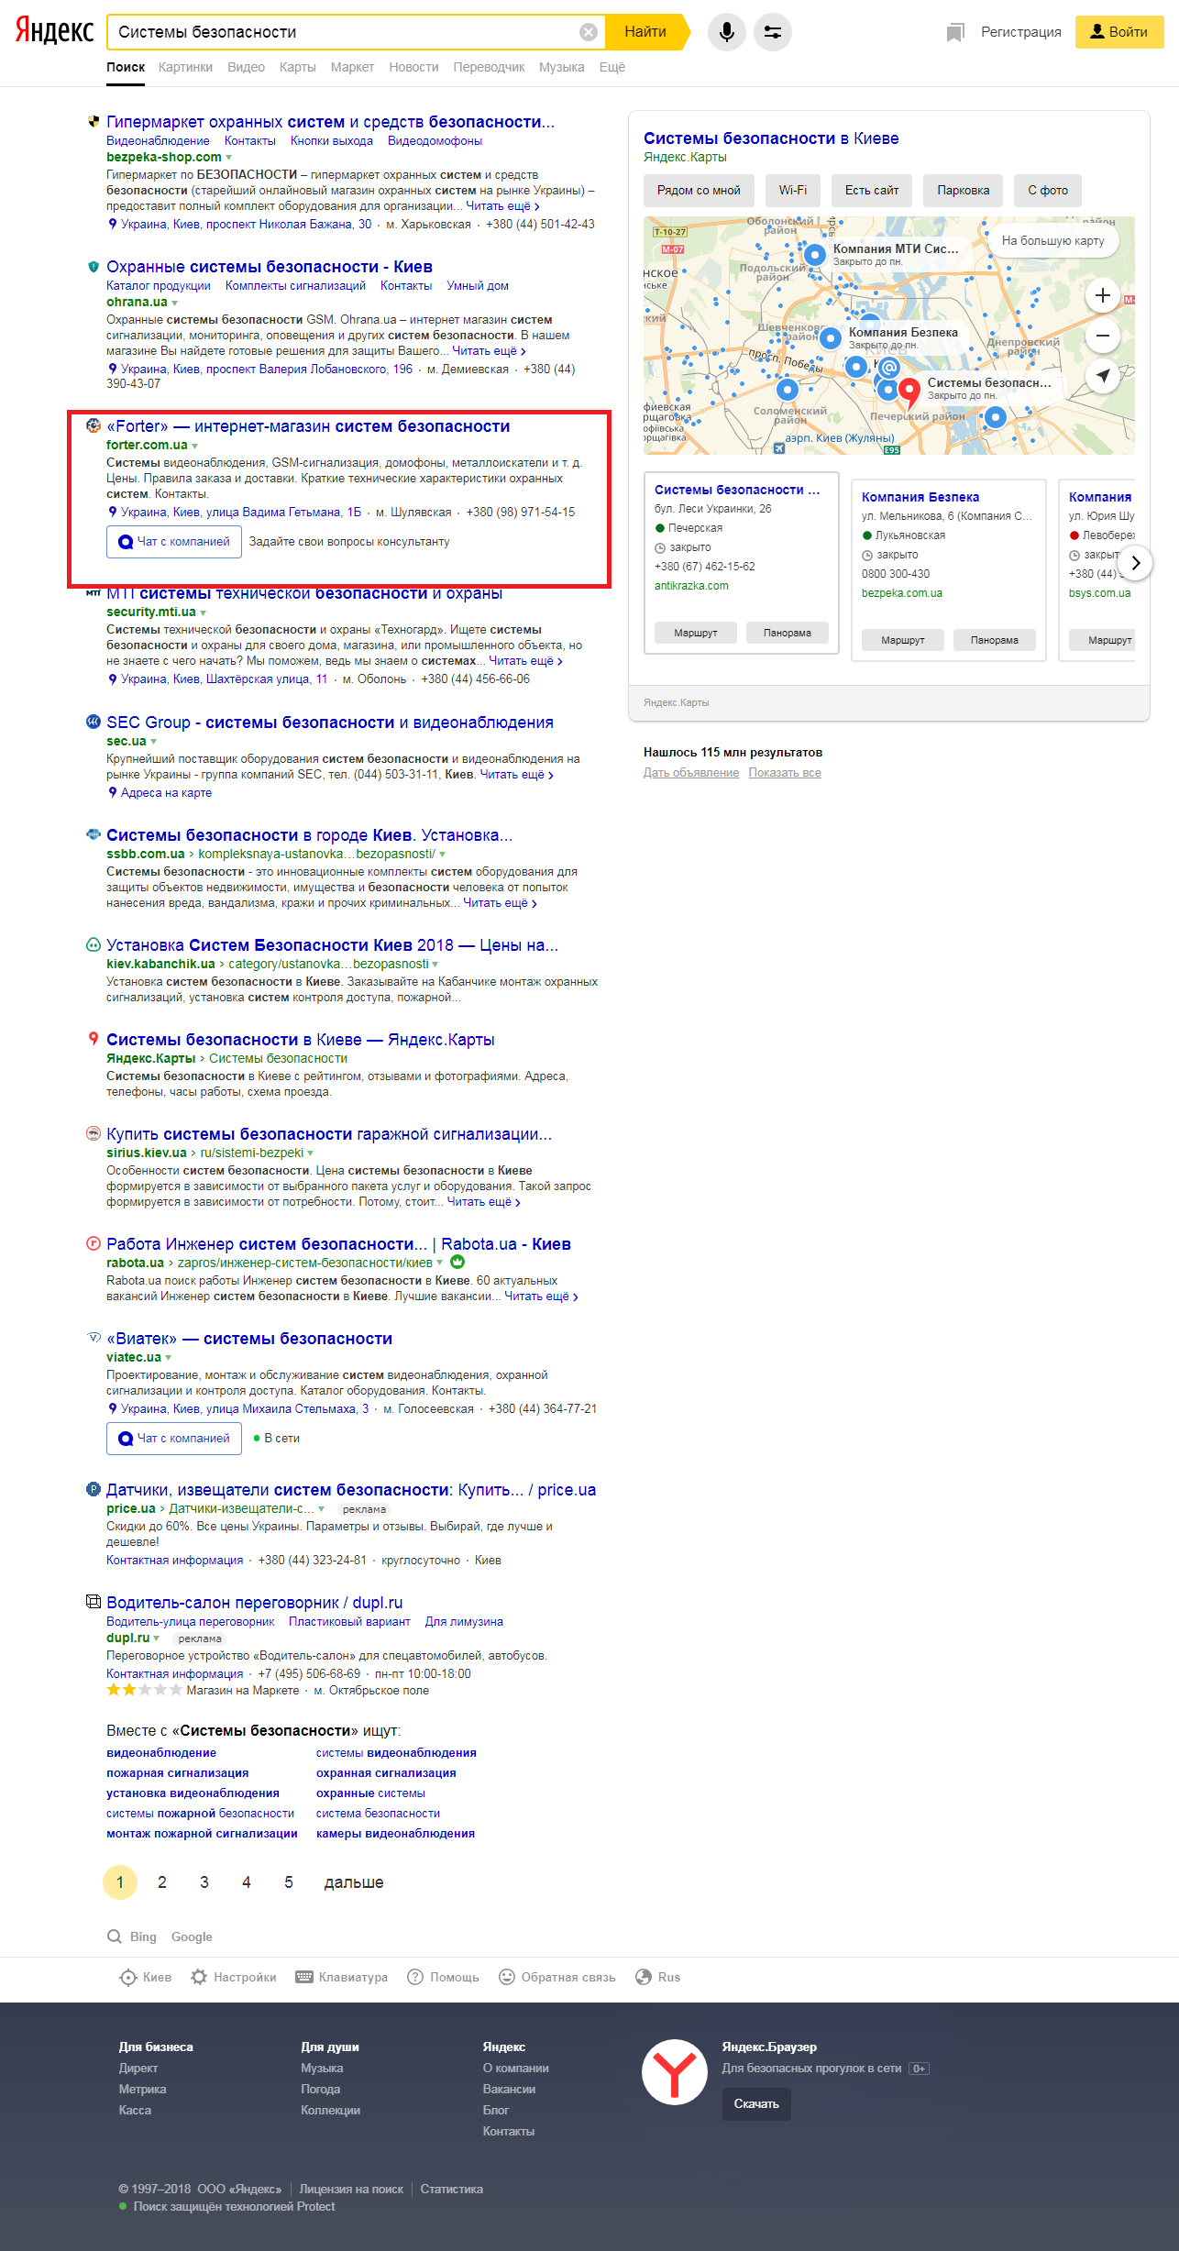Click the Войти login button

tap(1119, 32)
